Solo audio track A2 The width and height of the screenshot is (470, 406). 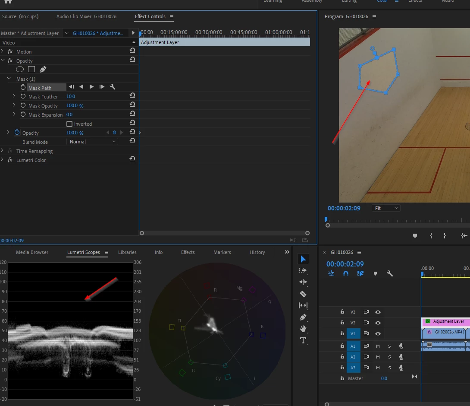[389, 357]
